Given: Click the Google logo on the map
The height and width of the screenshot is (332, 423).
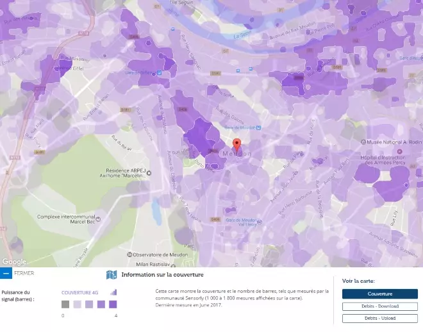Looking at the screenshot, I should 13,261.
